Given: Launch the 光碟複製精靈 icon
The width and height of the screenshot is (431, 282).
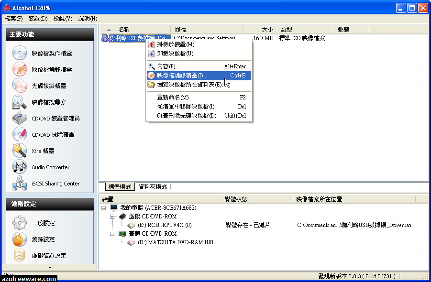Looking at the screenshot, I should tap(20, 86).
